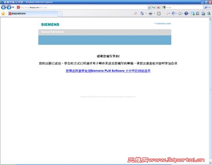Open the Favorites star button
Screen dimensions: 212x165
(3, 13)
